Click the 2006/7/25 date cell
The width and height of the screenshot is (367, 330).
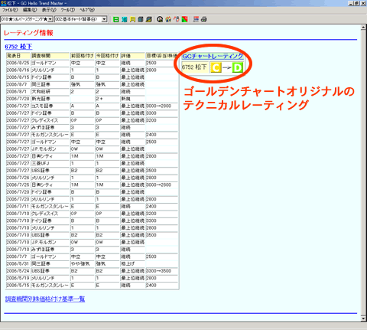pos(18,185)
